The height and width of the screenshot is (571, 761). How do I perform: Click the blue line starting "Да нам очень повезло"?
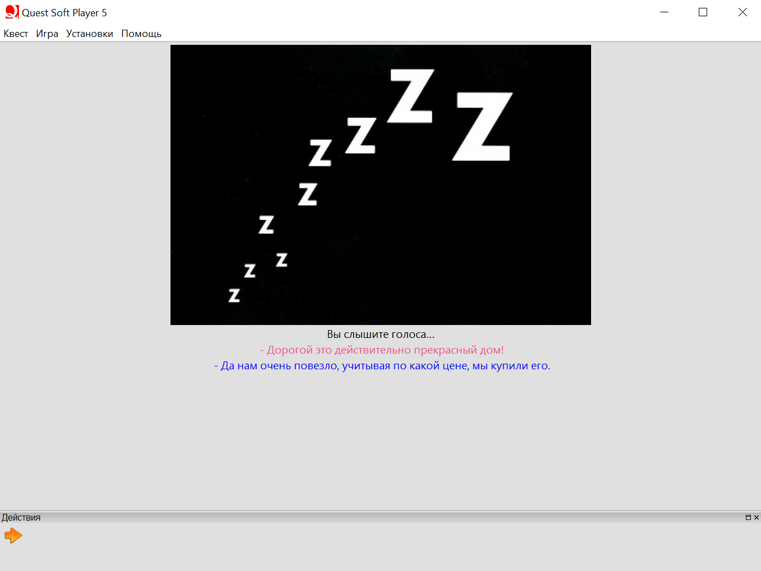tap(382, 366)
